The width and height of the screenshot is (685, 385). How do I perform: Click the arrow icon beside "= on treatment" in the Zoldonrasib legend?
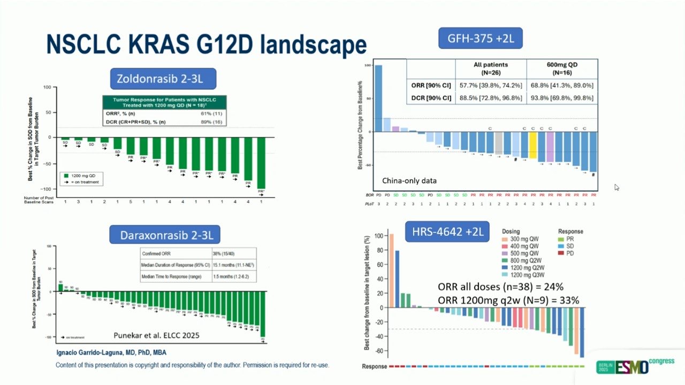pos(66,182)
